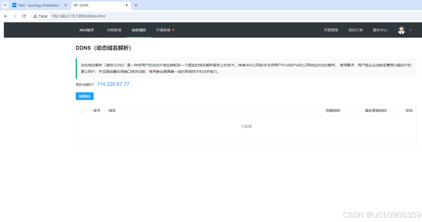The image size is (422, 222).
Task: Click the 创建域名 button
Action: click(x=84, y=96)
